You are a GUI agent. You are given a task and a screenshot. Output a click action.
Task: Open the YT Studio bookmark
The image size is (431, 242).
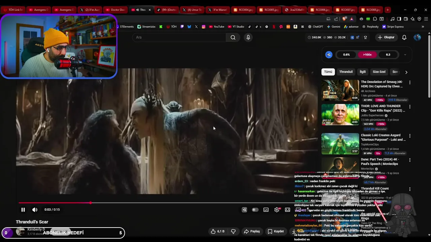[236, 27]
